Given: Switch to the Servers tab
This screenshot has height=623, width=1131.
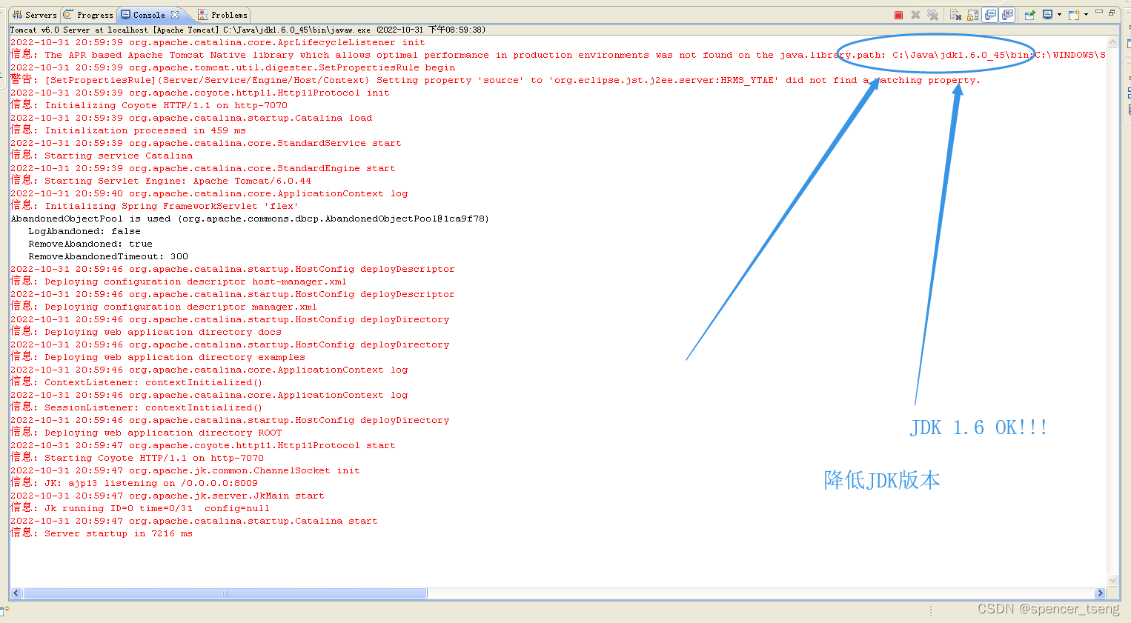Looking at the screenshot, I should pos(33,14).
